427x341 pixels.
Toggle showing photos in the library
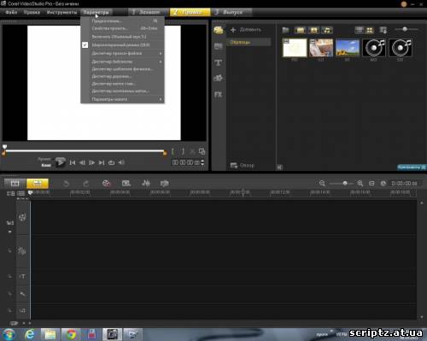click(313, 30)
